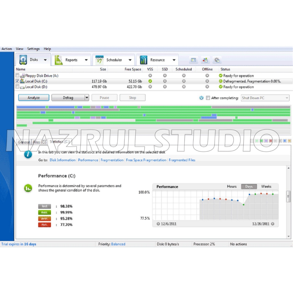293x293 pixels.
Task: Open the Defrag button dropdown arrow
Action: pyautogui.click(x=87, y=98)
